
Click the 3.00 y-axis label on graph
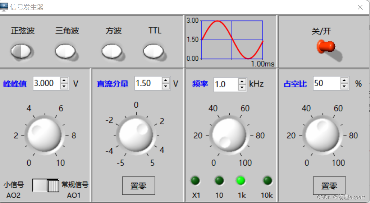tap(193, 21)
